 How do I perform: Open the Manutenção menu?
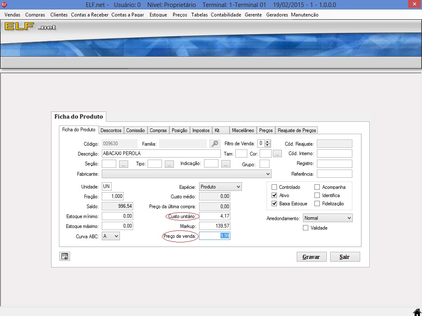(305, 15)
